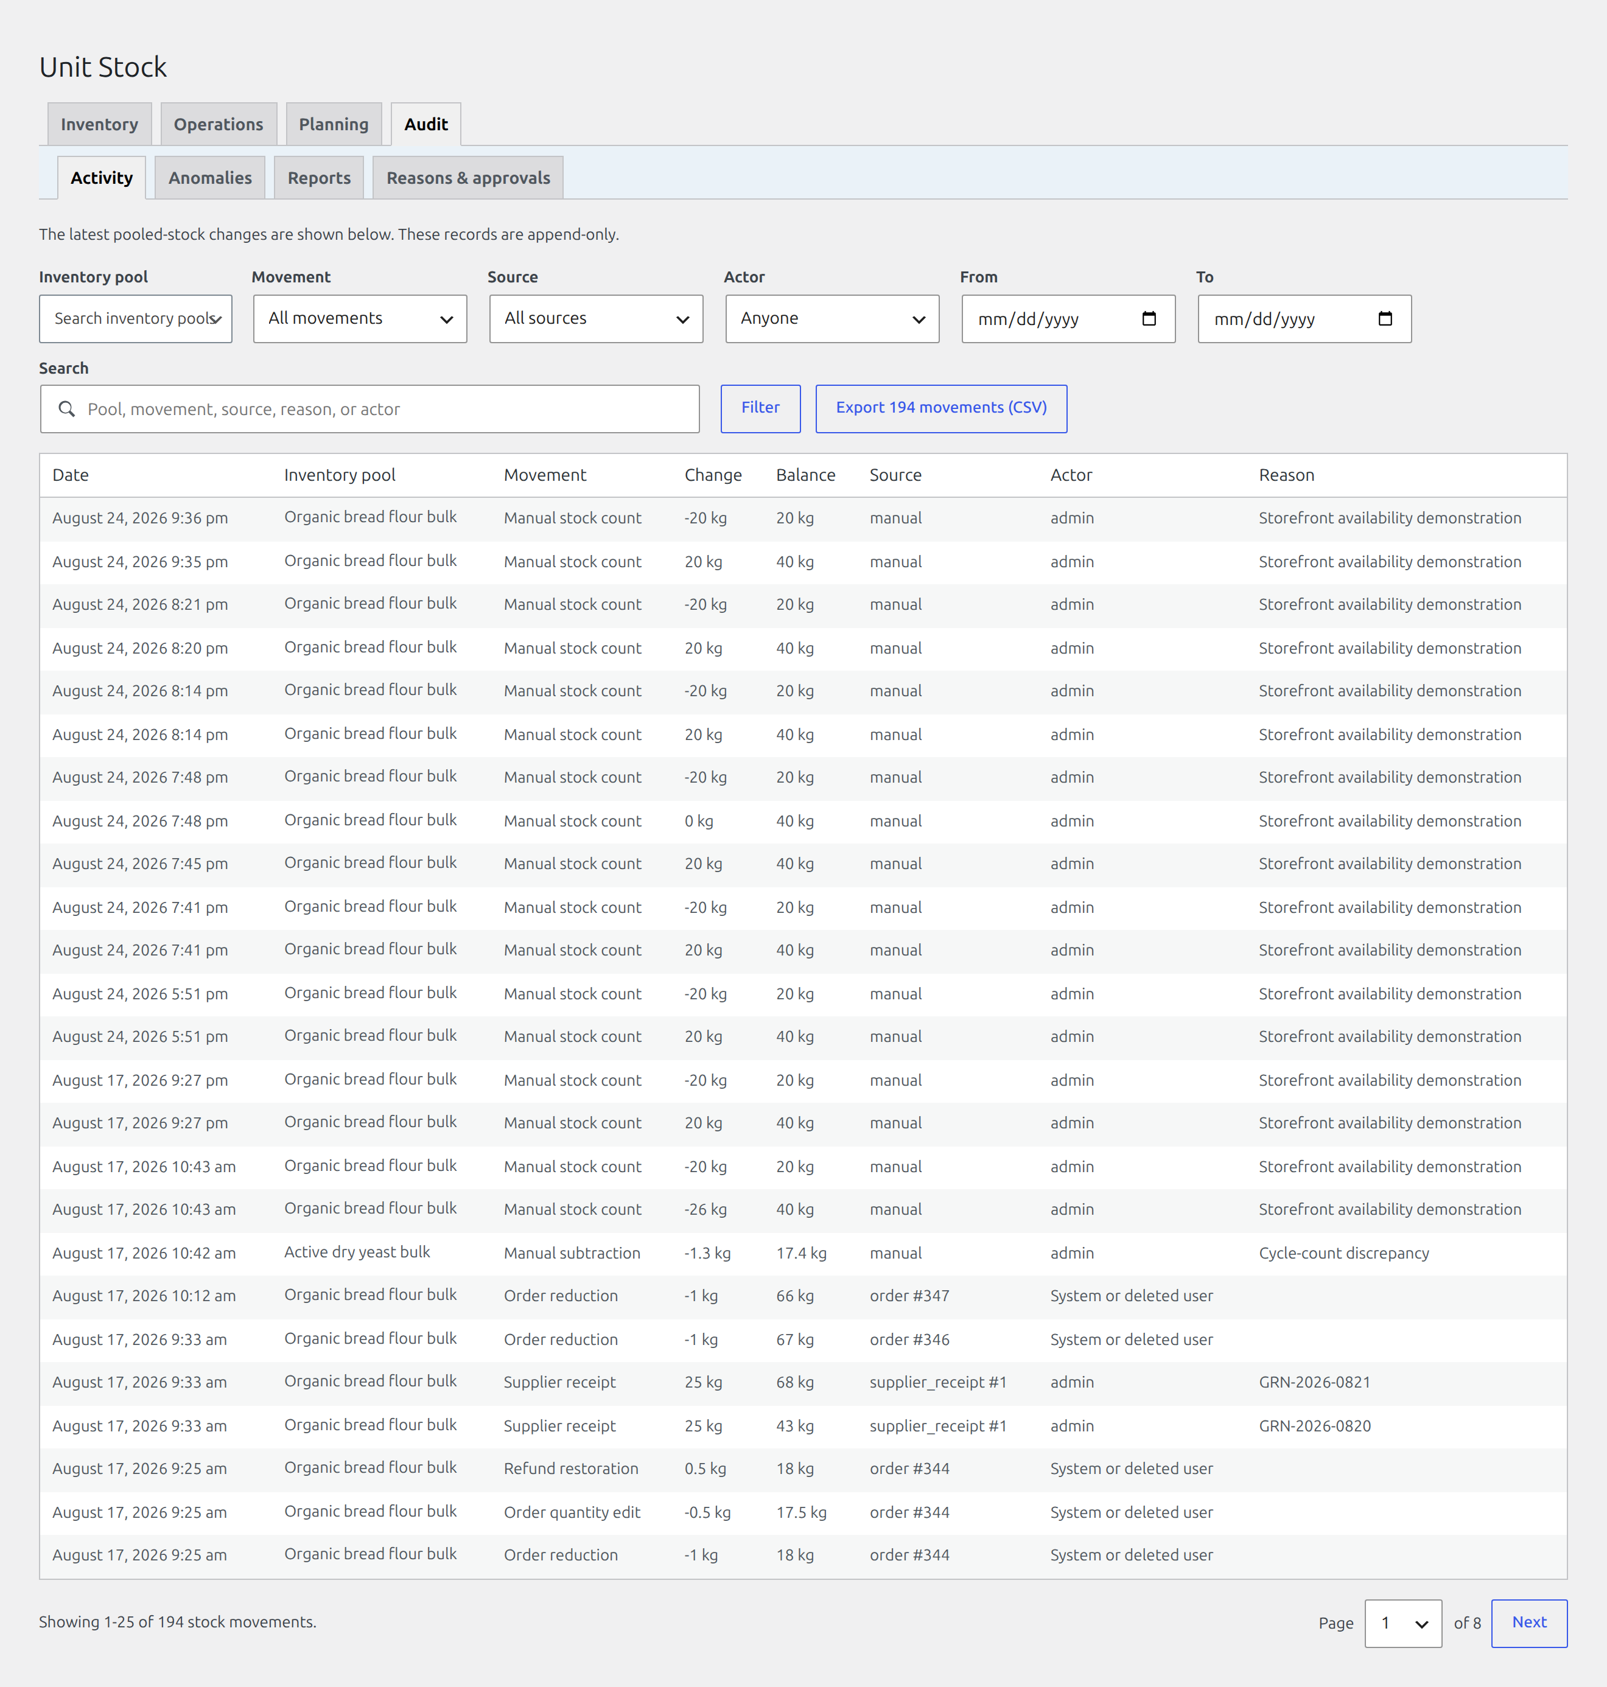Open the Inventory pool search dropdown

click(x=135, y=318)
